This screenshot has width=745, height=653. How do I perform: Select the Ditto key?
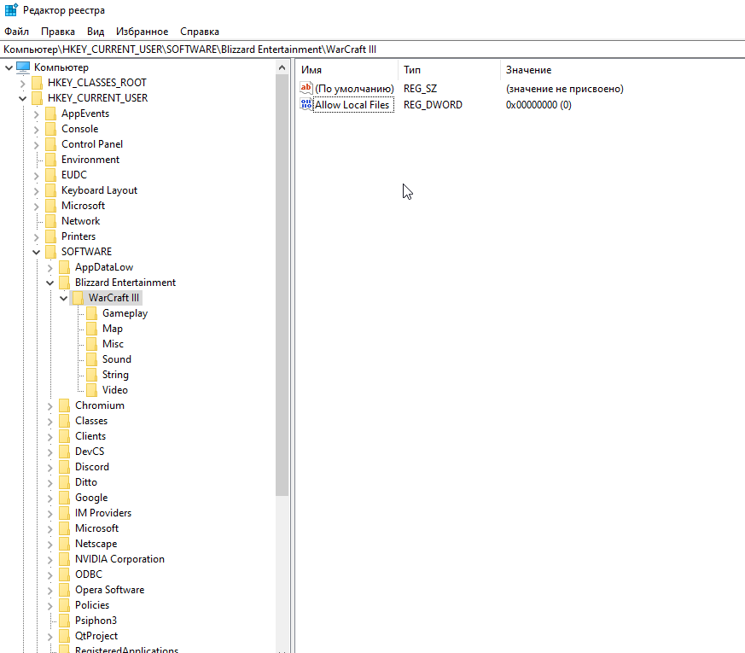[x=86, y=482]
